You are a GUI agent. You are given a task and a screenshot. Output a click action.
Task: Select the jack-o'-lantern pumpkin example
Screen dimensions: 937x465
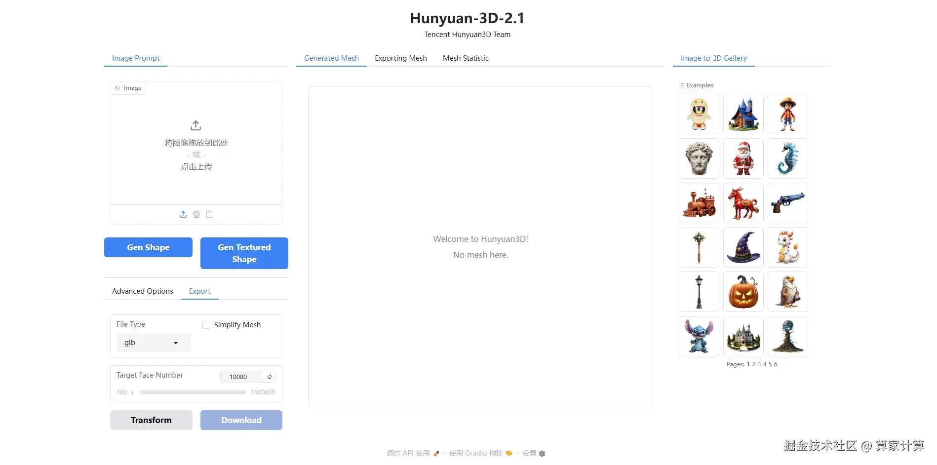pos(743,292)
